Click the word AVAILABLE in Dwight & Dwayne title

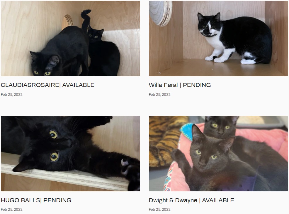218,200
